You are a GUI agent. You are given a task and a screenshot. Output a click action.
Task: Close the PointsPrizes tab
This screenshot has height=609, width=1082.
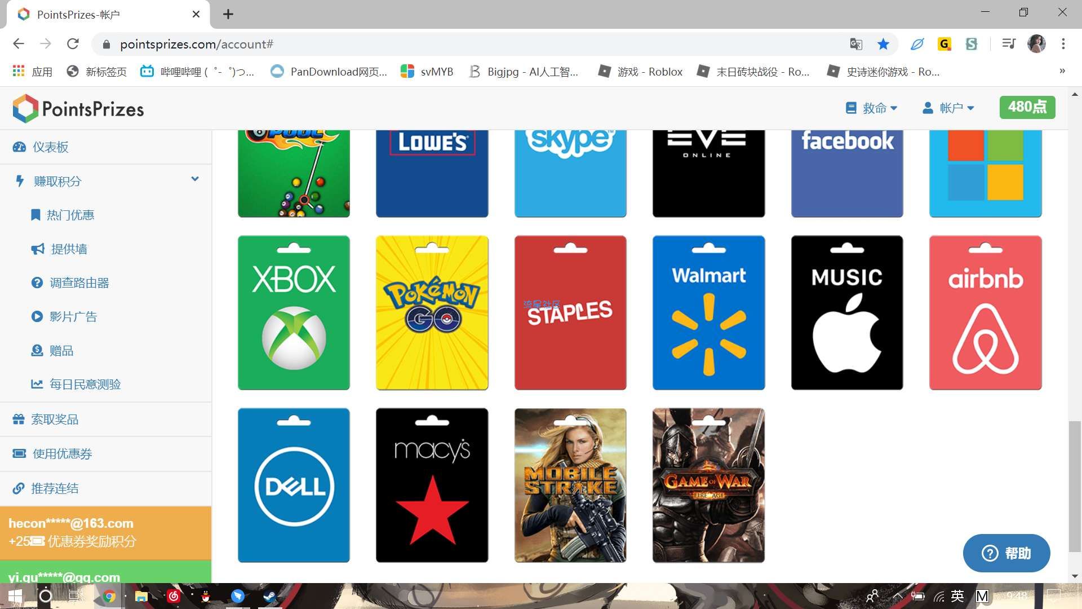pyautogui.click(x=196, y=14)
